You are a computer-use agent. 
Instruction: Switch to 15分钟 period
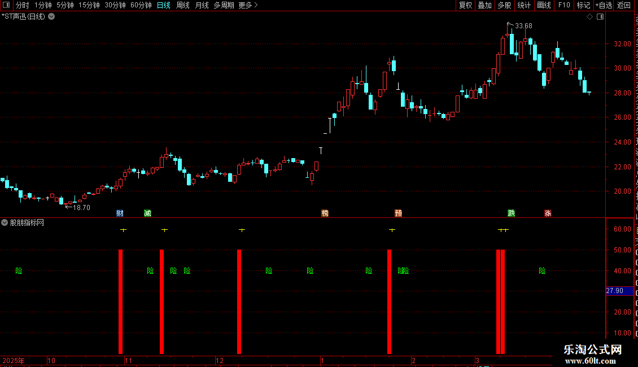coord(89,5)
